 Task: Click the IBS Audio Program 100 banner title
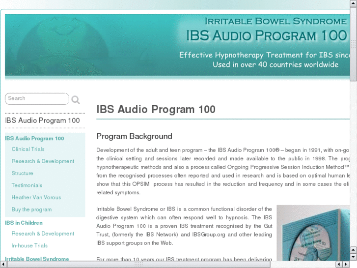coord(266,36)
